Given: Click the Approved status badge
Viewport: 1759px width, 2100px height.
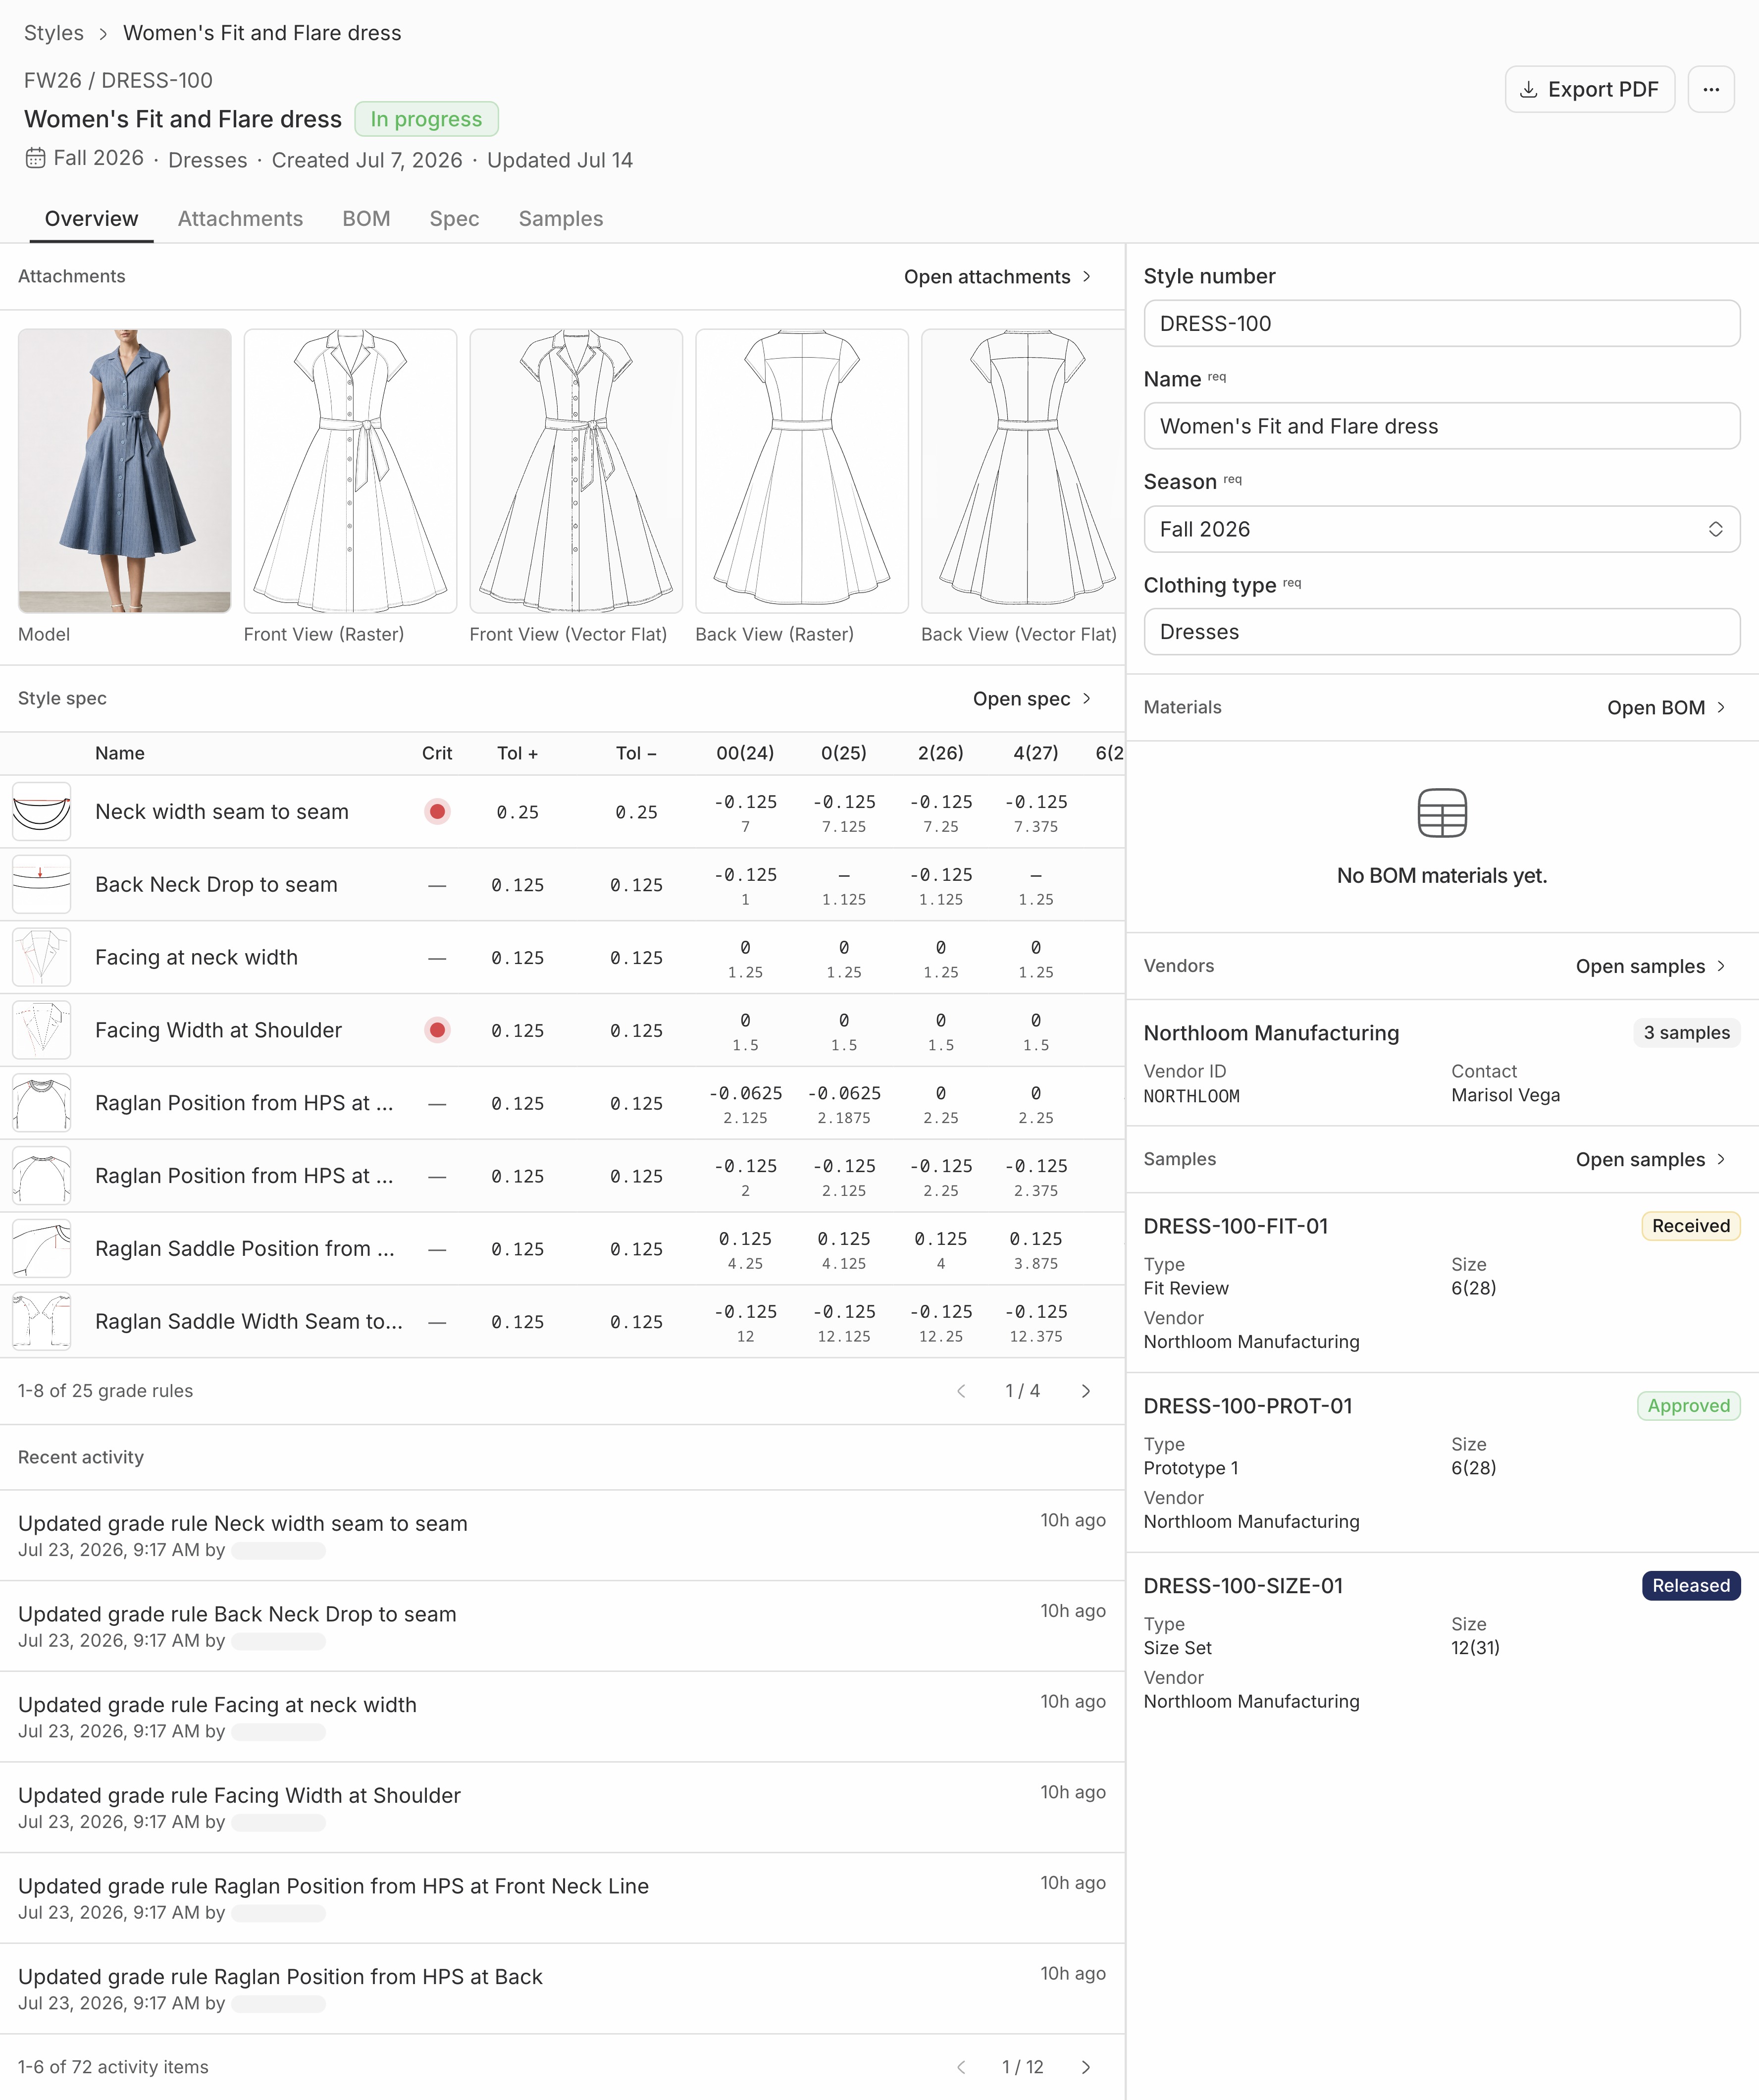Looking at the screenshot, I should (1688, 1406).
